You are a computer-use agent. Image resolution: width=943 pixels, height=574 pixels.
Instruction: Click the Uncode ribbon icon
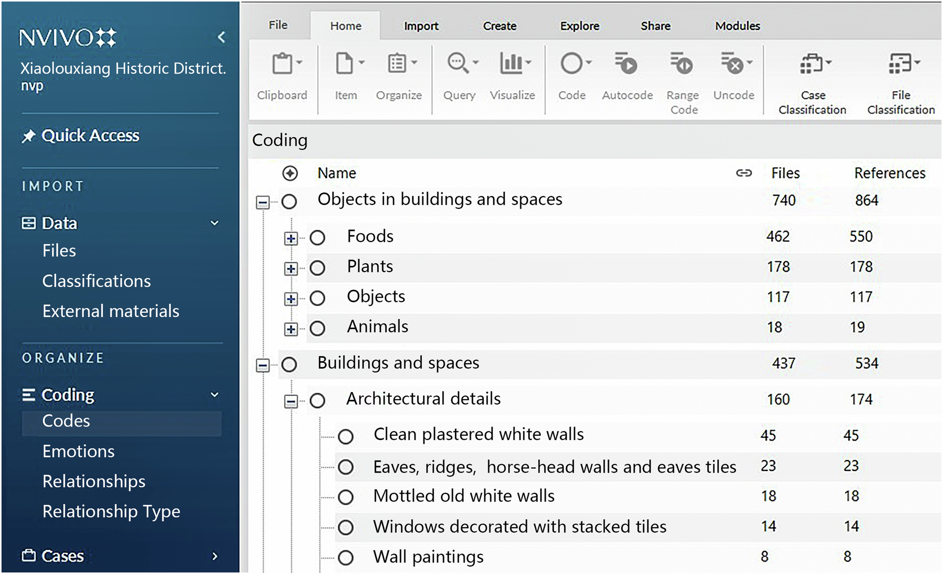[x=732, y=63]
